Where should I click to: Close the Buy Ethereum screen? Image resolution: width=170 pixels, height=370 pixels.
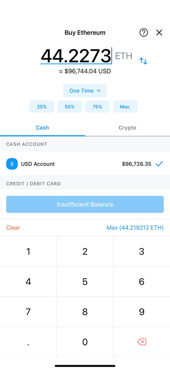(159, 33)
